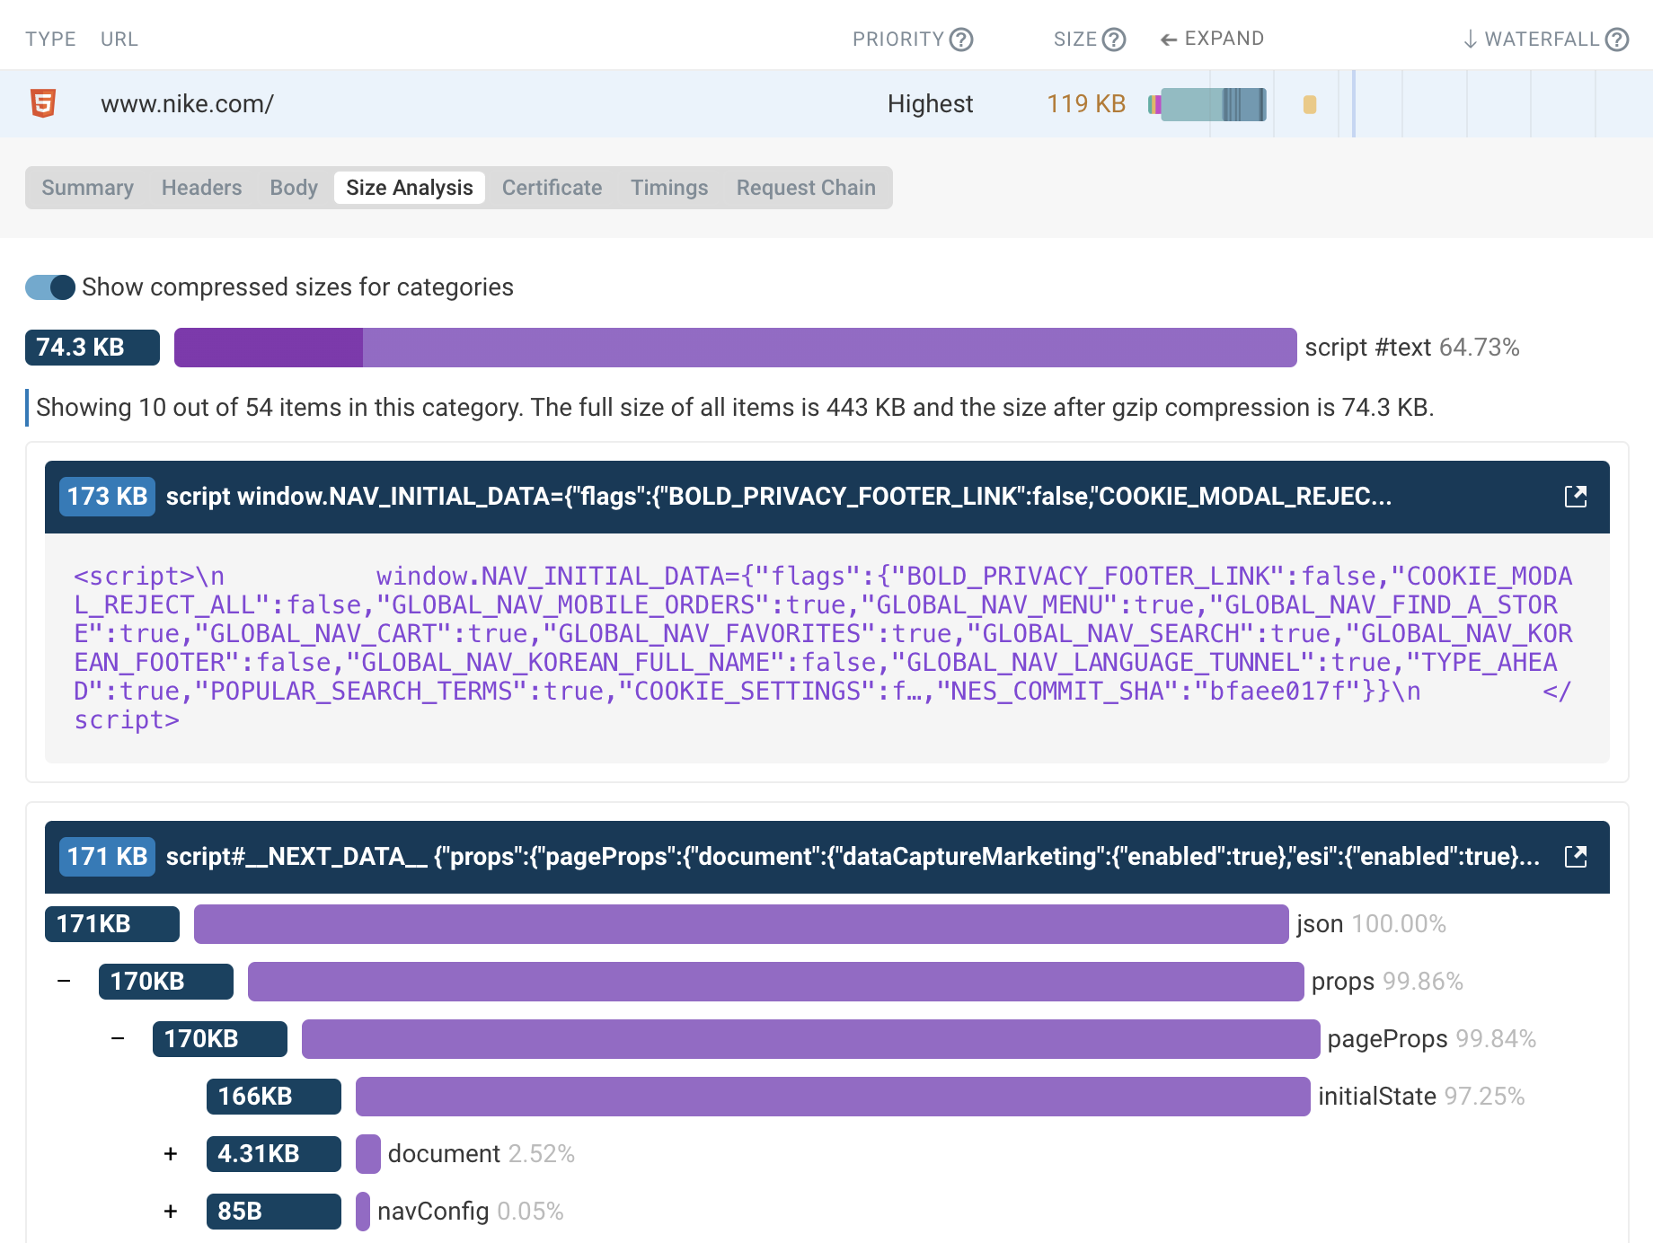
Task: Expand the document tree row
Action: [171, 1154]
